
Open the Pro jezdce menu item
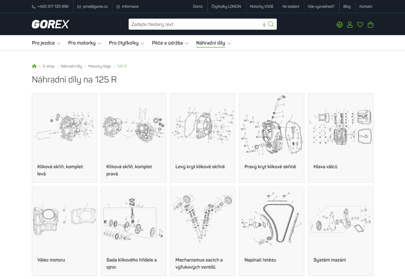pos(43,43)
